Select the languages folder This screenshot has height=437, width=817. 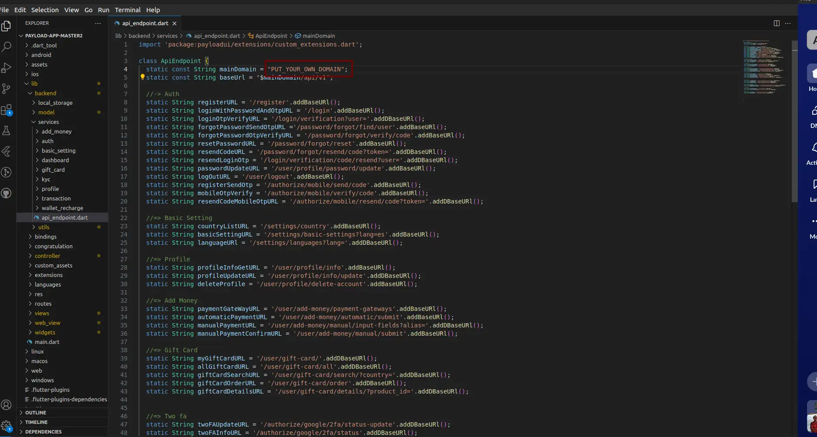tap(48, 284)
